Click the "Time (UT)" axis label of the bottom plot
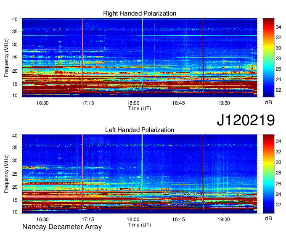 click(140, 225)
